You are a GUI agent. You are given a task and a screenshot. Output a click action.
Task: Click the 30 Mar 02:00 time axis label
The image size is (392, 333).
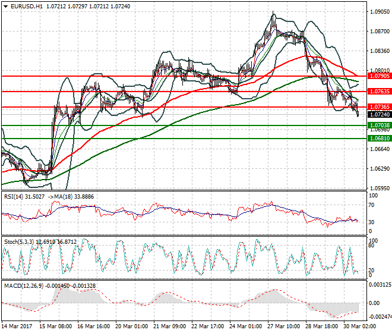tap(360, 326)
